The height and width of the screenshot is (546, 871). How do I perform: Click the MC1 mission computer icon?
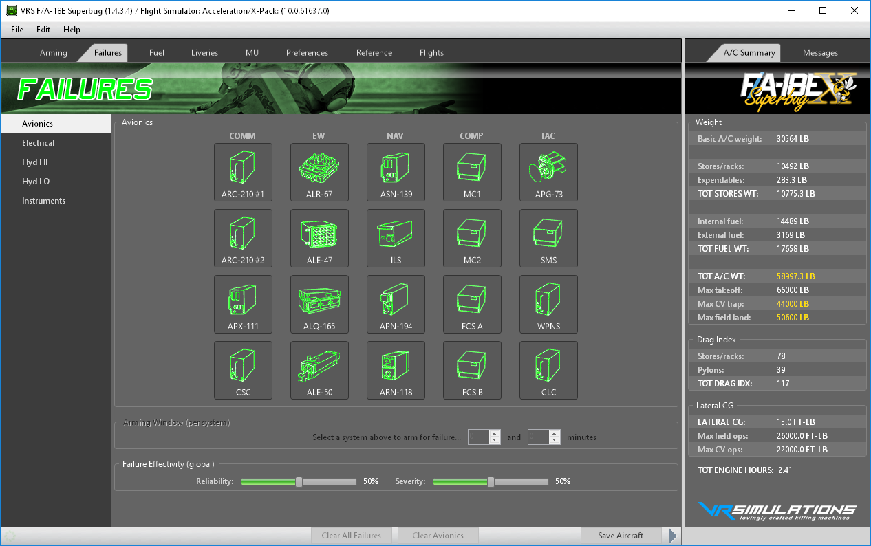pos(472,172)
